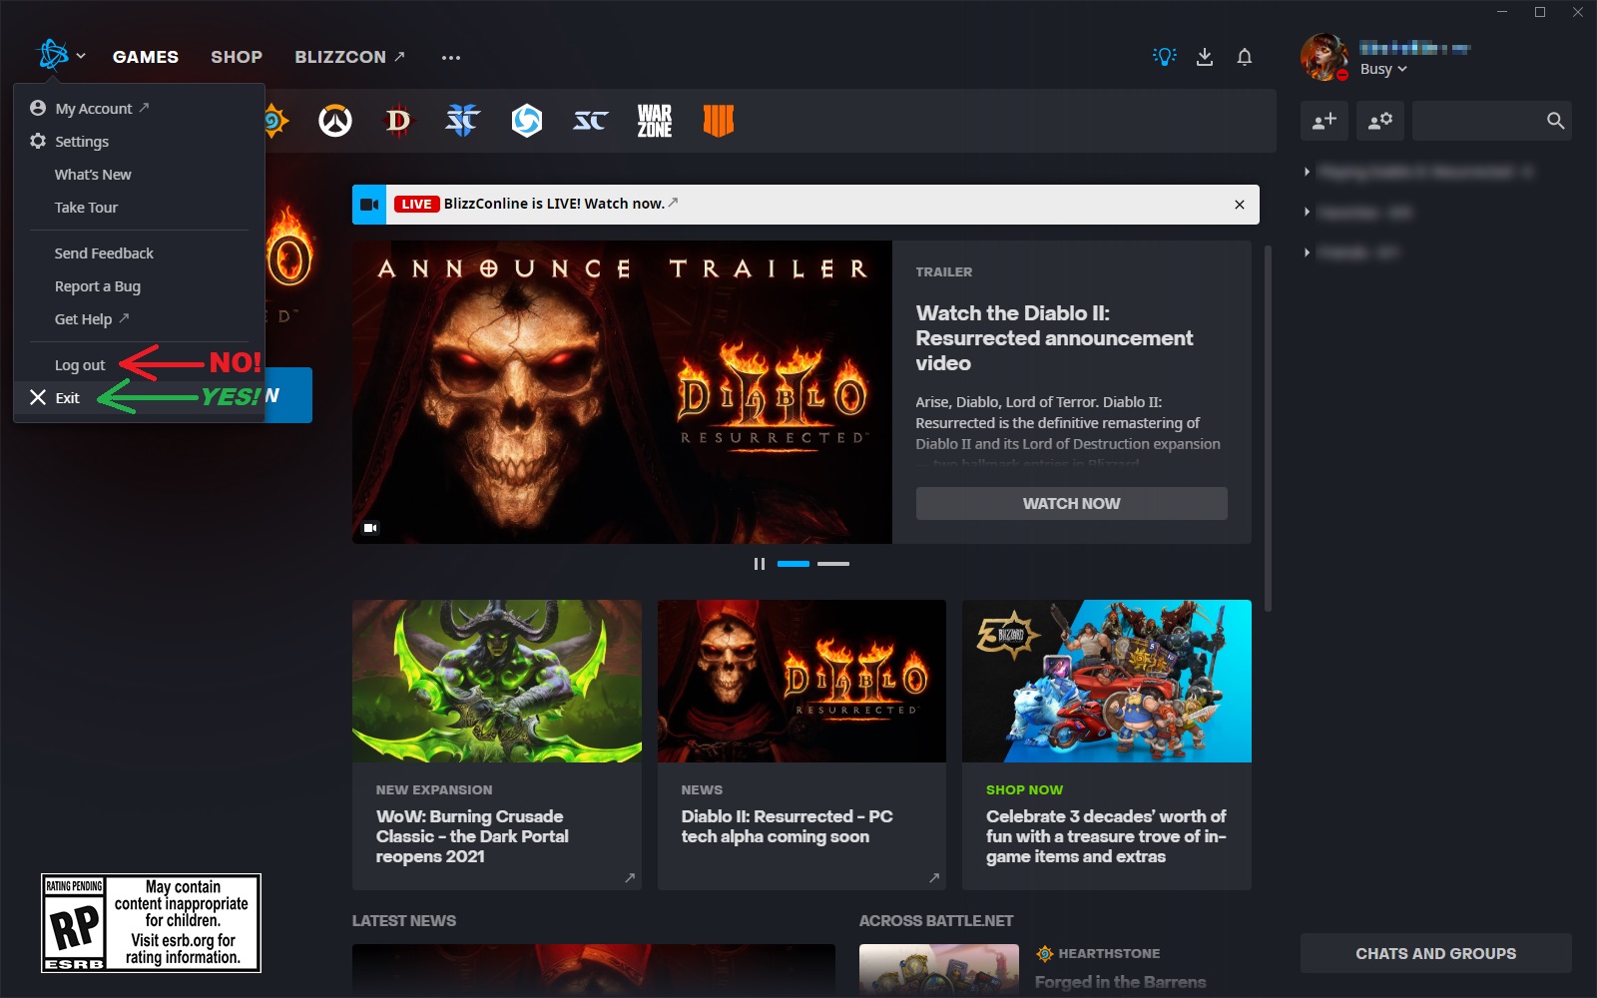
Task: Click the friends search magnifier icon
Action: [x=1555, y=121]
